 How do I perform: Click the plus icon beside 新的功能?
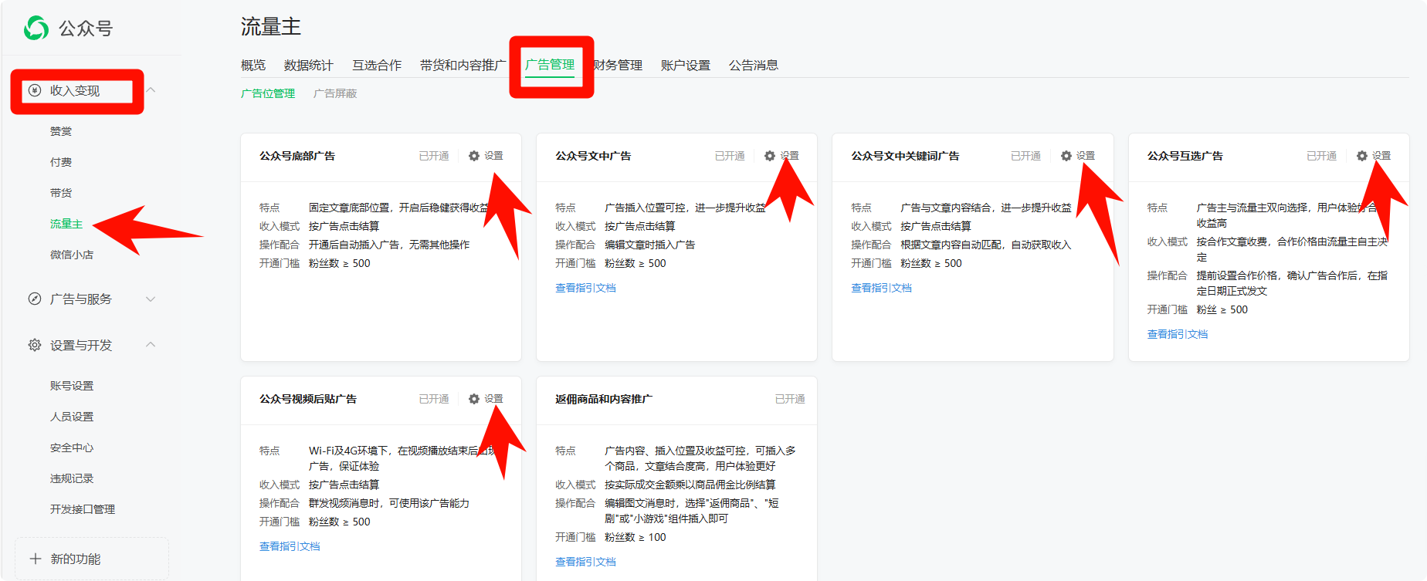(35, 559)
